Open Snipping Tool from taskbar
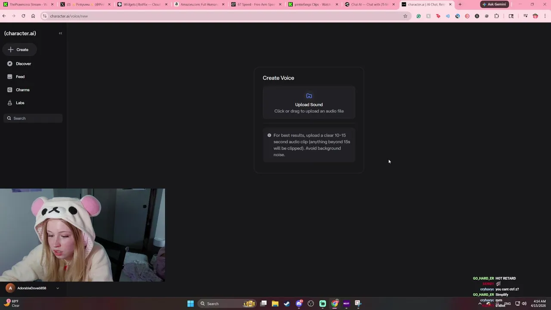 358,304
